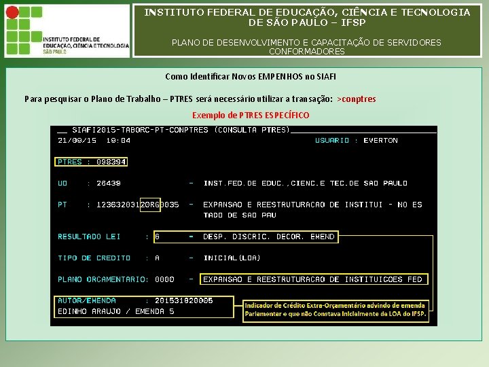Click 'INSTITUTO FEDERAL DE EDUCAÇÃO' header title

click(307, 17)
